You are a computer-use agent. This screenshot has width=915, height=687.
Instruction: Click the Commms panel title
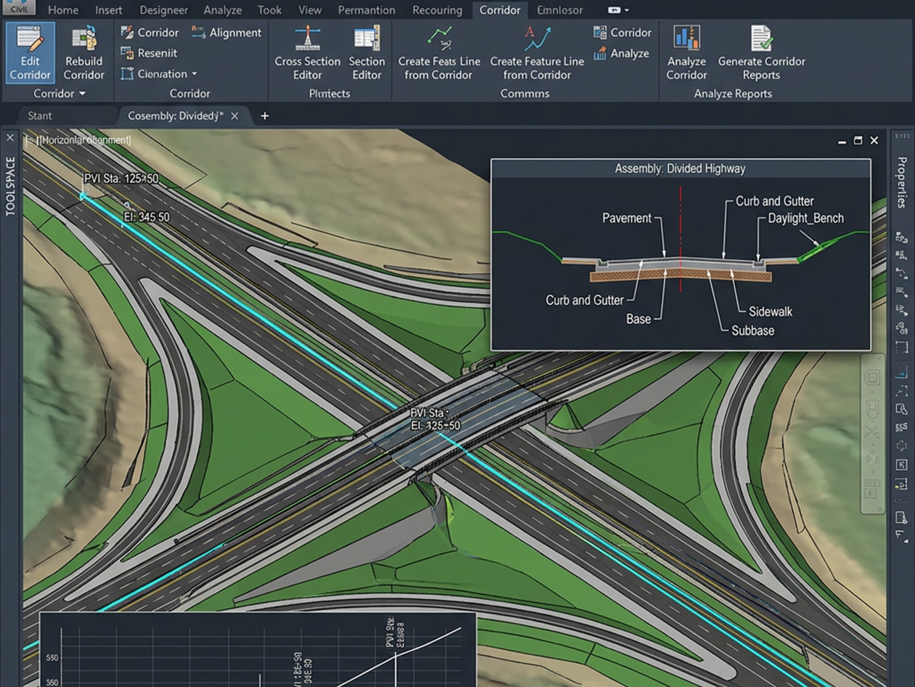point(525,94)
